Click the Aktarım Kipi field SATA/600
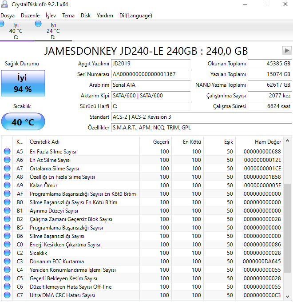The width and height of the screenshot is (293, 302). click(x=151, y=96)
